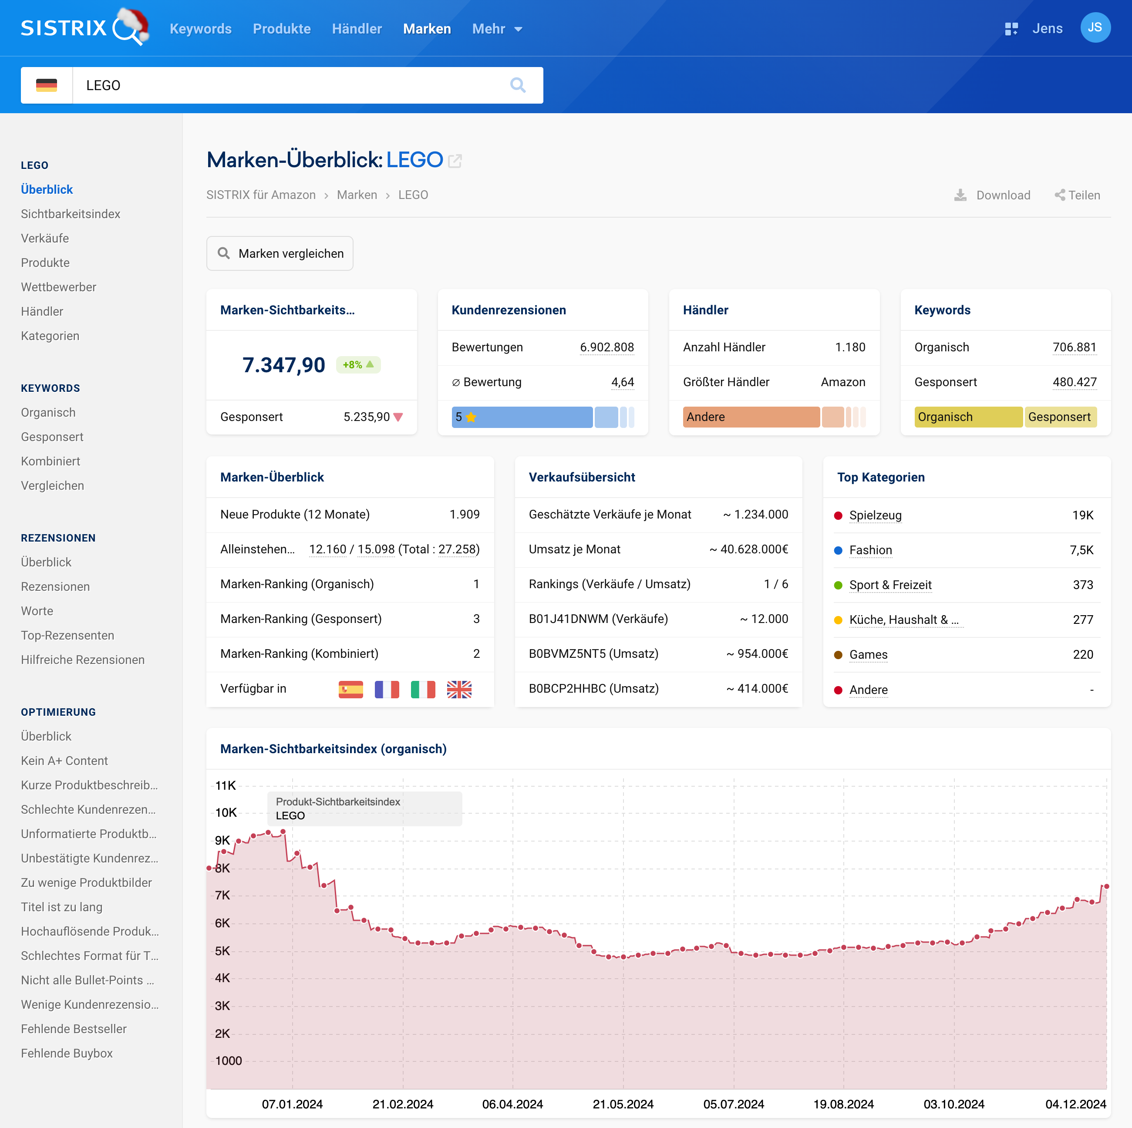1132x1128 pixels.
Task: Select the Spanish flag under Verfügbar in
Action: tap(350, 689)
